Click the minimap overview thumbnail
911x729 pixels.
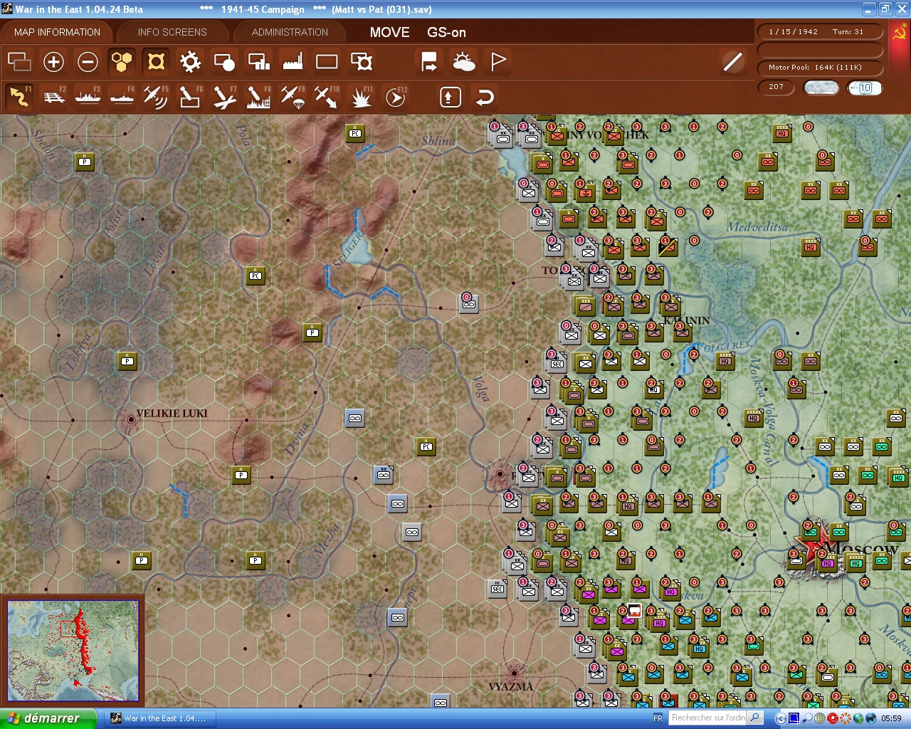(x=73, y=650)
